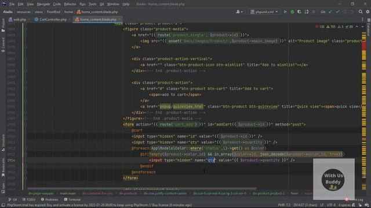
Task: Close the web.php tab
Action: pos(29,20)
